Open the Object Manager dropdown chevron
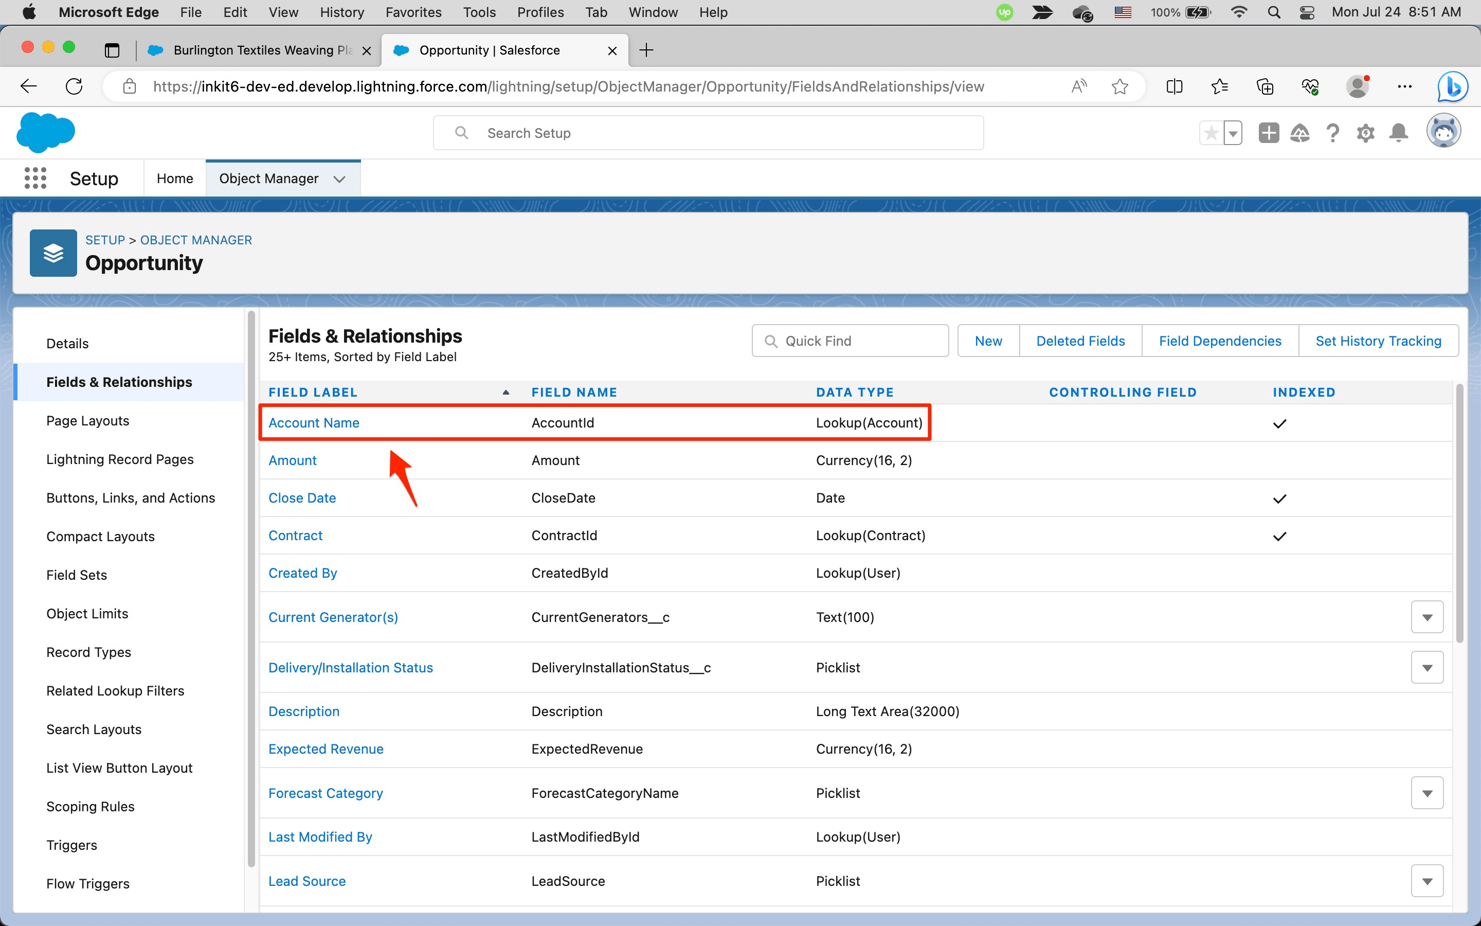The height and width of the screenshot is (926, 1481). tap(340, 178)
